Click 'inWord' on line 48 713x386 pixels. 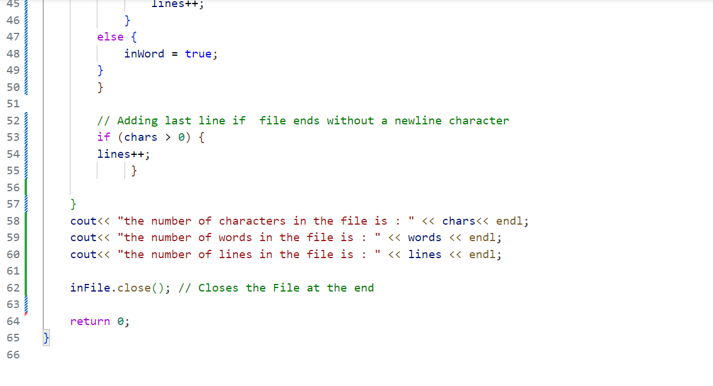point(144,54)
